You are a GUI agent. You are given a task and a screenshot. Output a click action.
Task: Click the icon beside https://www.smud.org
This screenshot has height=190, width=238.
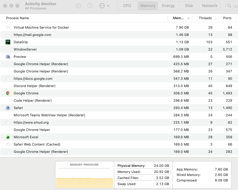pos(8,122)
